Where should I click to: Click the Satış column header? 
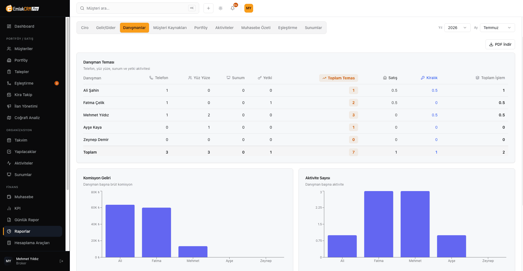[x=390, y=78]
